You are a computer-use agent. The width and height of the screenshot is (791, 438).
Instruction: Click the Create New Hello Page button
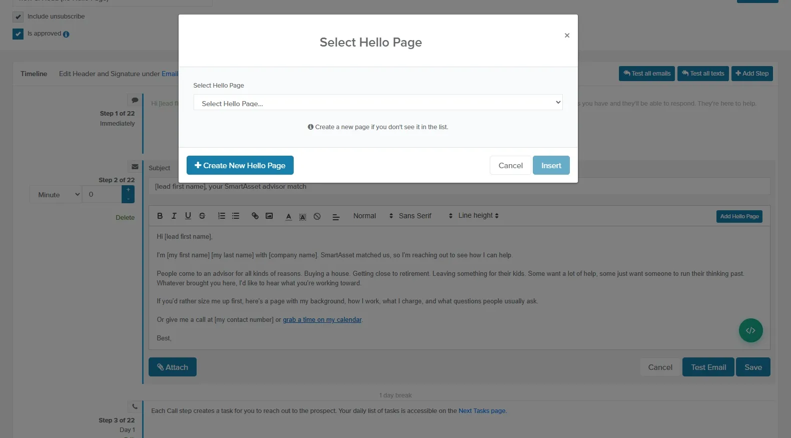pyautogui.click(x=240, y=165)
